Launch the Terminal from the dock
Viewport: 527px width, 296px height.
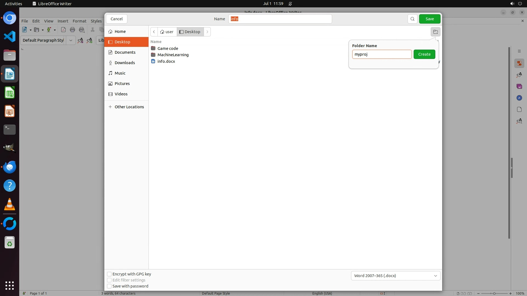(10, 130)
